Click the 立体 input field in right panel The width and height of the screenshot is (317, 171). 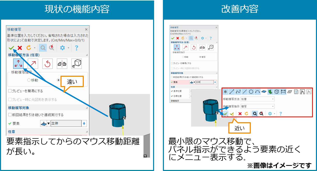coord(204,82)
